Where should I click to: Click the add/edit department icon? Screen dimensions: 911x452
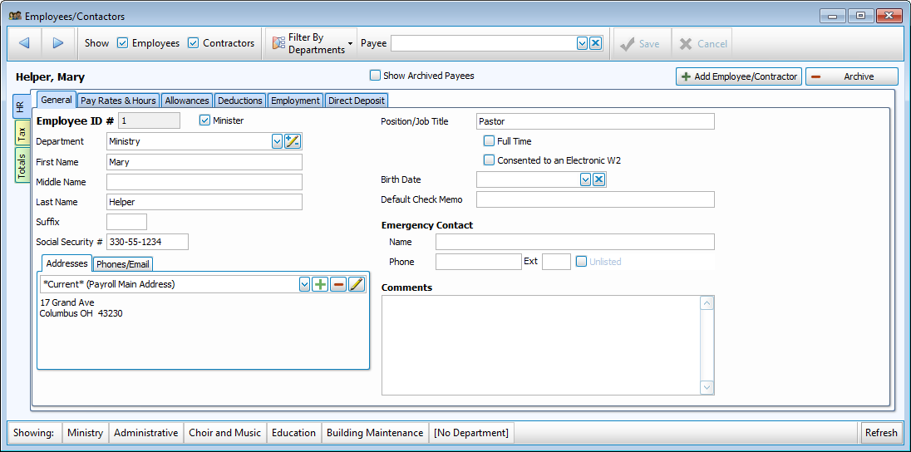pos(293,141)
